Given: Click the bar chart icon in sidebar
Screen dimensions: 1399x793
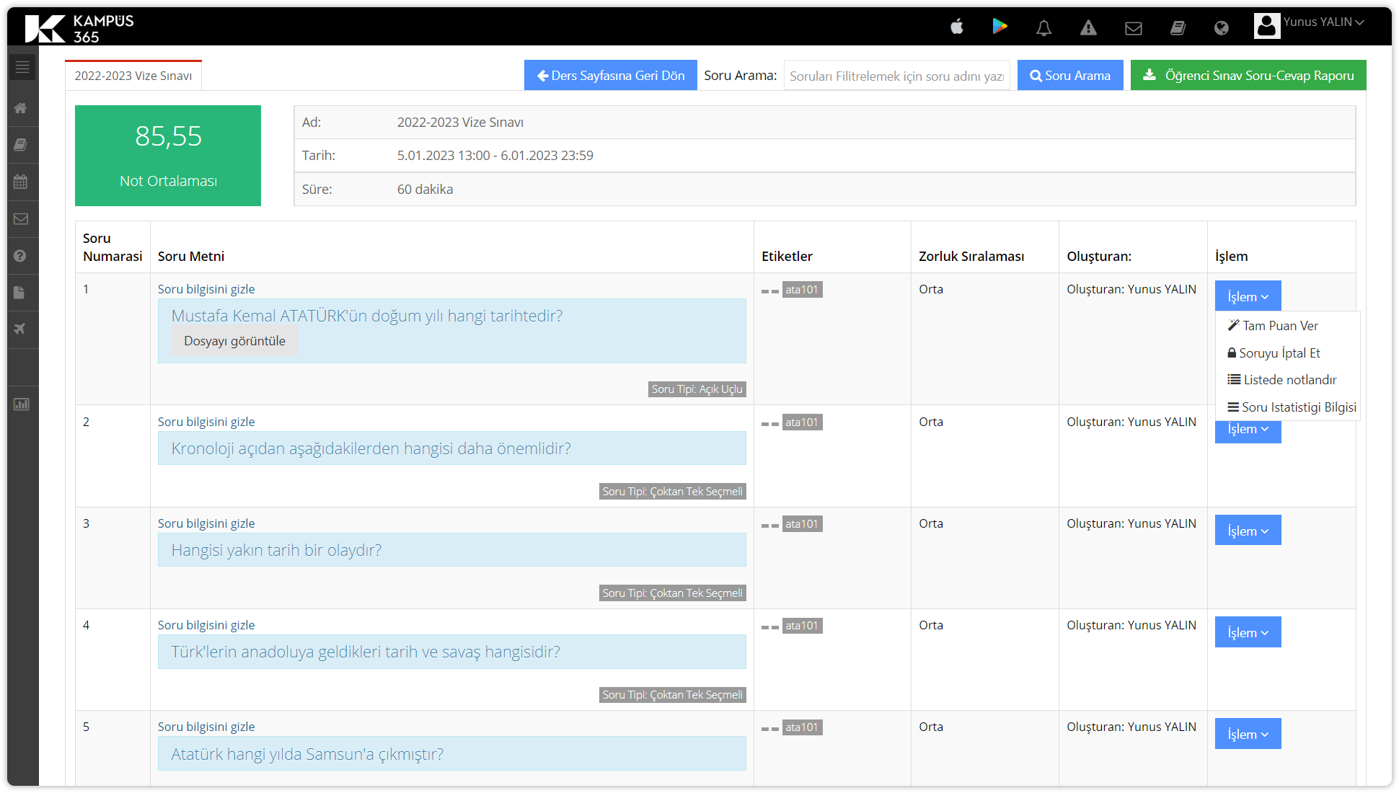Looking at the screenshot, I should pyautogui.click(x=21, y=404).
